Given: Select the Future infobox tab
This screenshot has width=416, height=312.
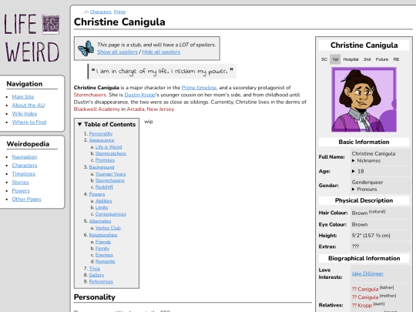Looking at the screenshot, I should (x=382, y=59).
